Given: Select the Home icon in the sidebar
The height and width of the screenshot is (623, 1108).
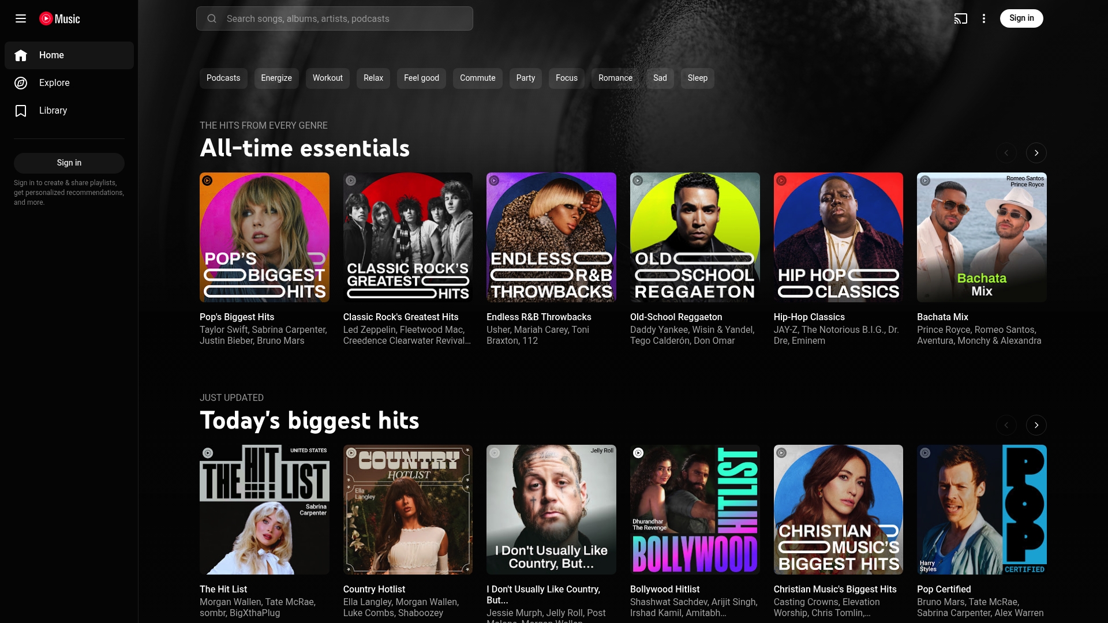Looking at the screenshot, I should tap(21, 55).
